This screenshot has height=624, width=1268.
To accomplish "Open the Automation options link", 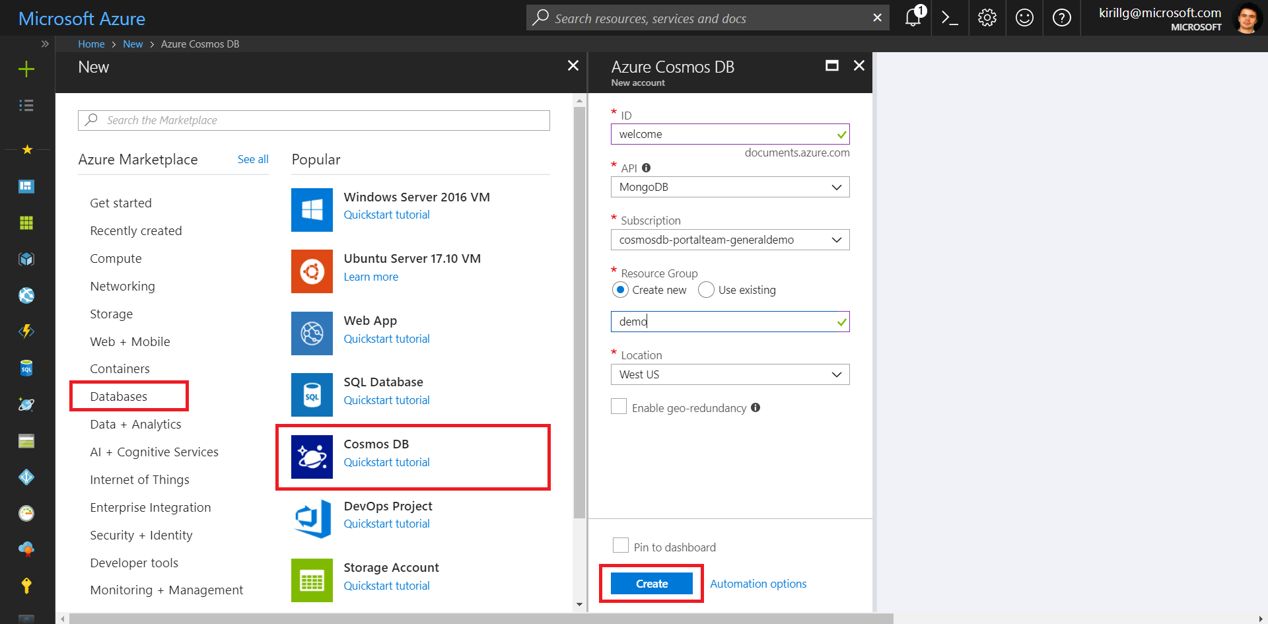I will 758,584.
